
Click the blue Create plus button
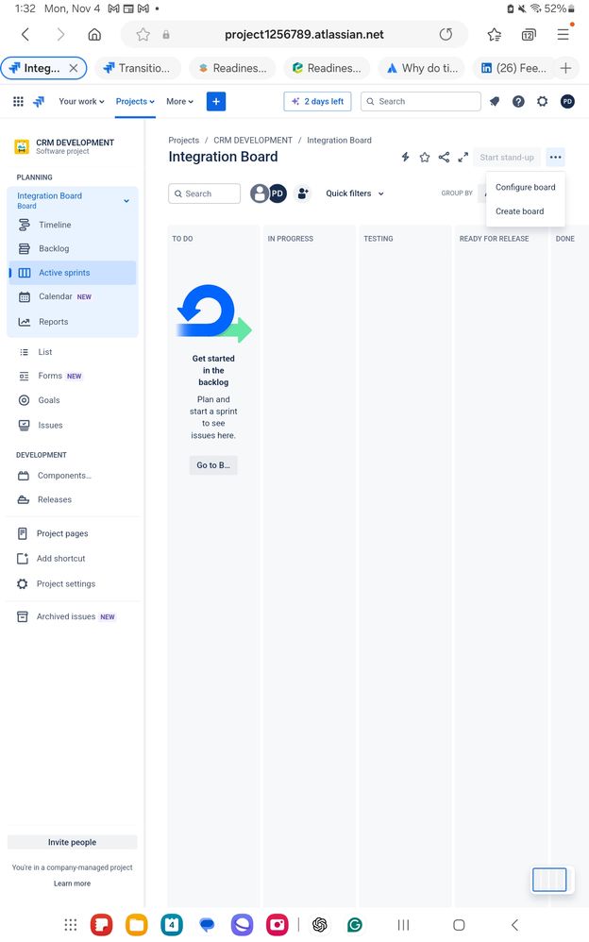coord(216,102)
